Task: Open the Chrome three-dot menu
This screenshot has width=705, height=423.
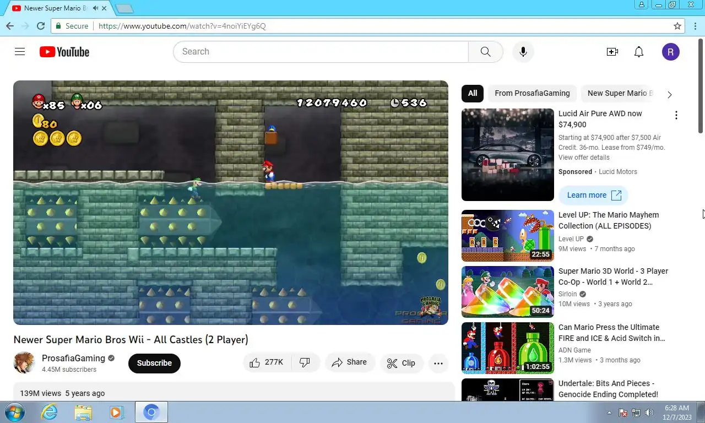Action: pos(695,26)
